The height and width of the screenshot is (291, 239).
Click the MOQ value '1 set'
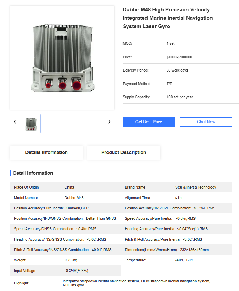tap(170, 44)
